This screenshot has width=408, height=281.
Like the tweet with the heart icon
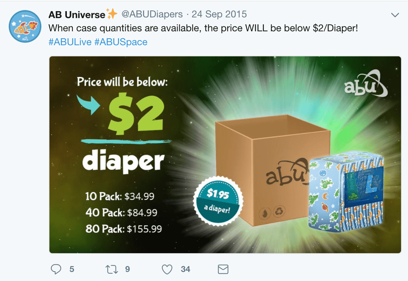(167, 269)
